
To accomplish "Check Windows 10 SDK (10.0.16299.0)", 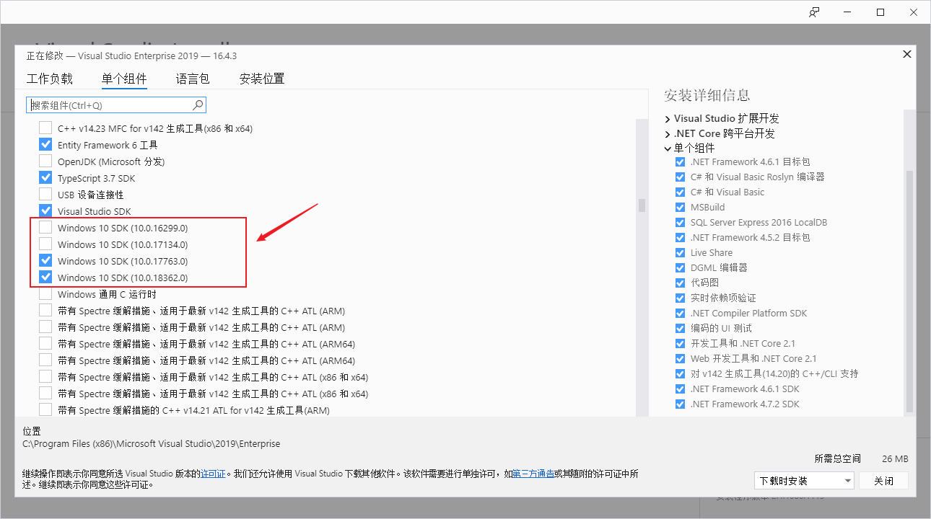I will [x=45, y=228].
